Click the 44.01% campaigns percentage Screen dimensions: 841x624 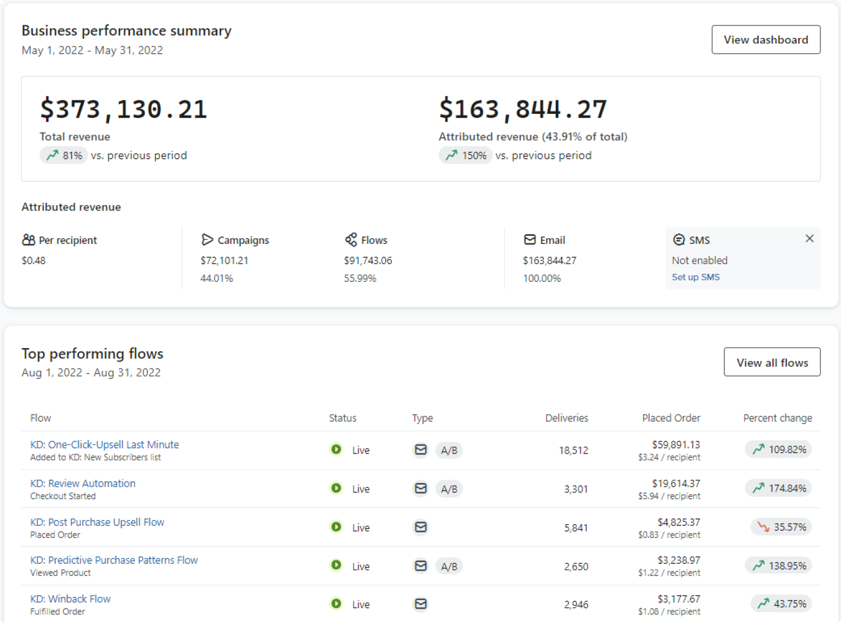(x=217, y=279)
